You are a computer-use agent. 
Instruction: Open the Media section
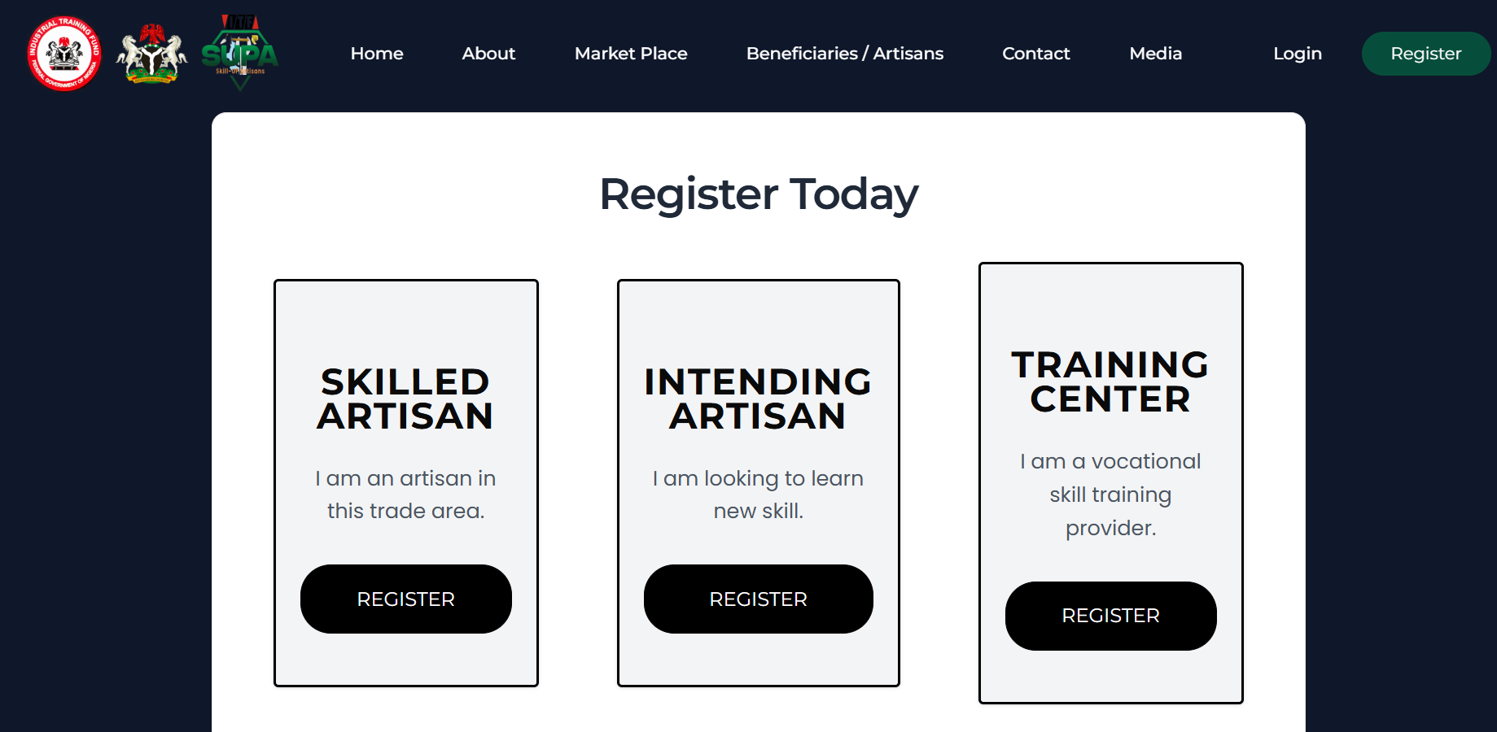[x=1155, y=54]
